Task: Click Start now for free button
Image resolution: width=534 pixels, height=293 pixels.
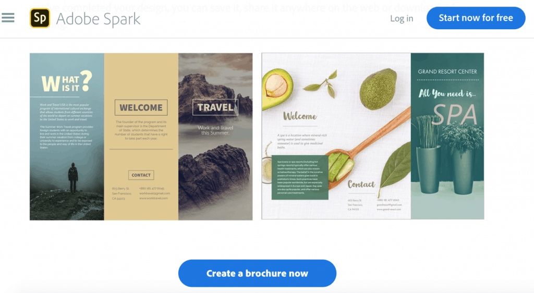Action: 476,18
